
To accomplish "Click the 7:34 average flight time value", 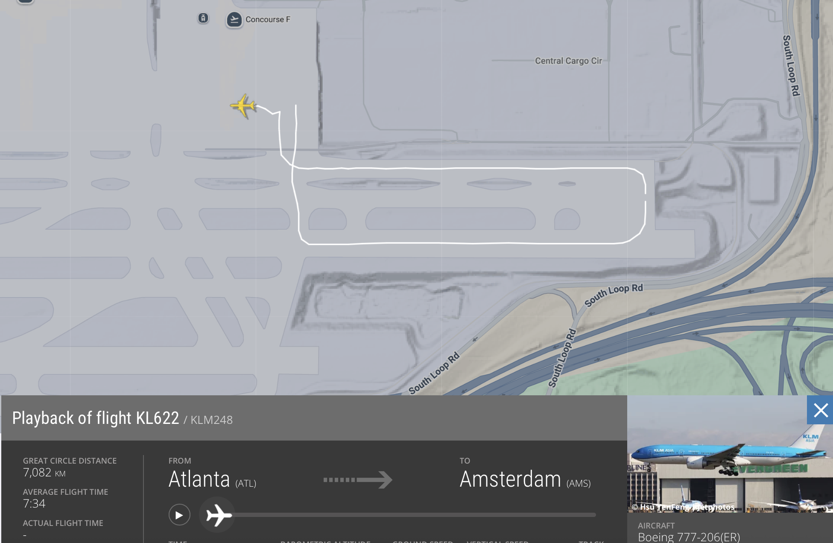I will 34,504.
